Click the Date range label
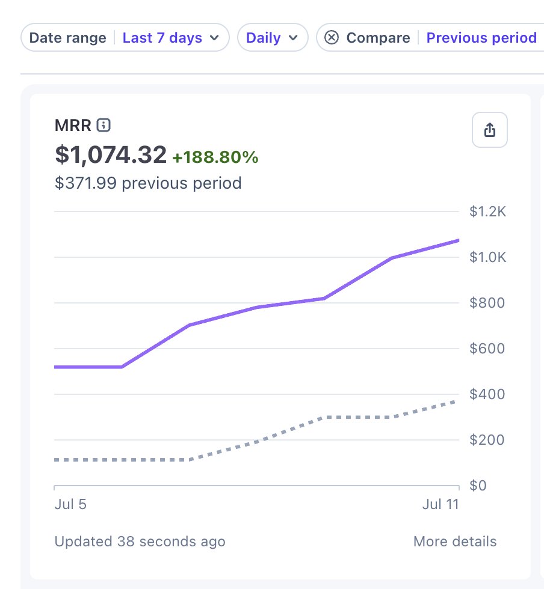The image size is (544, 589). click(68, 37)
